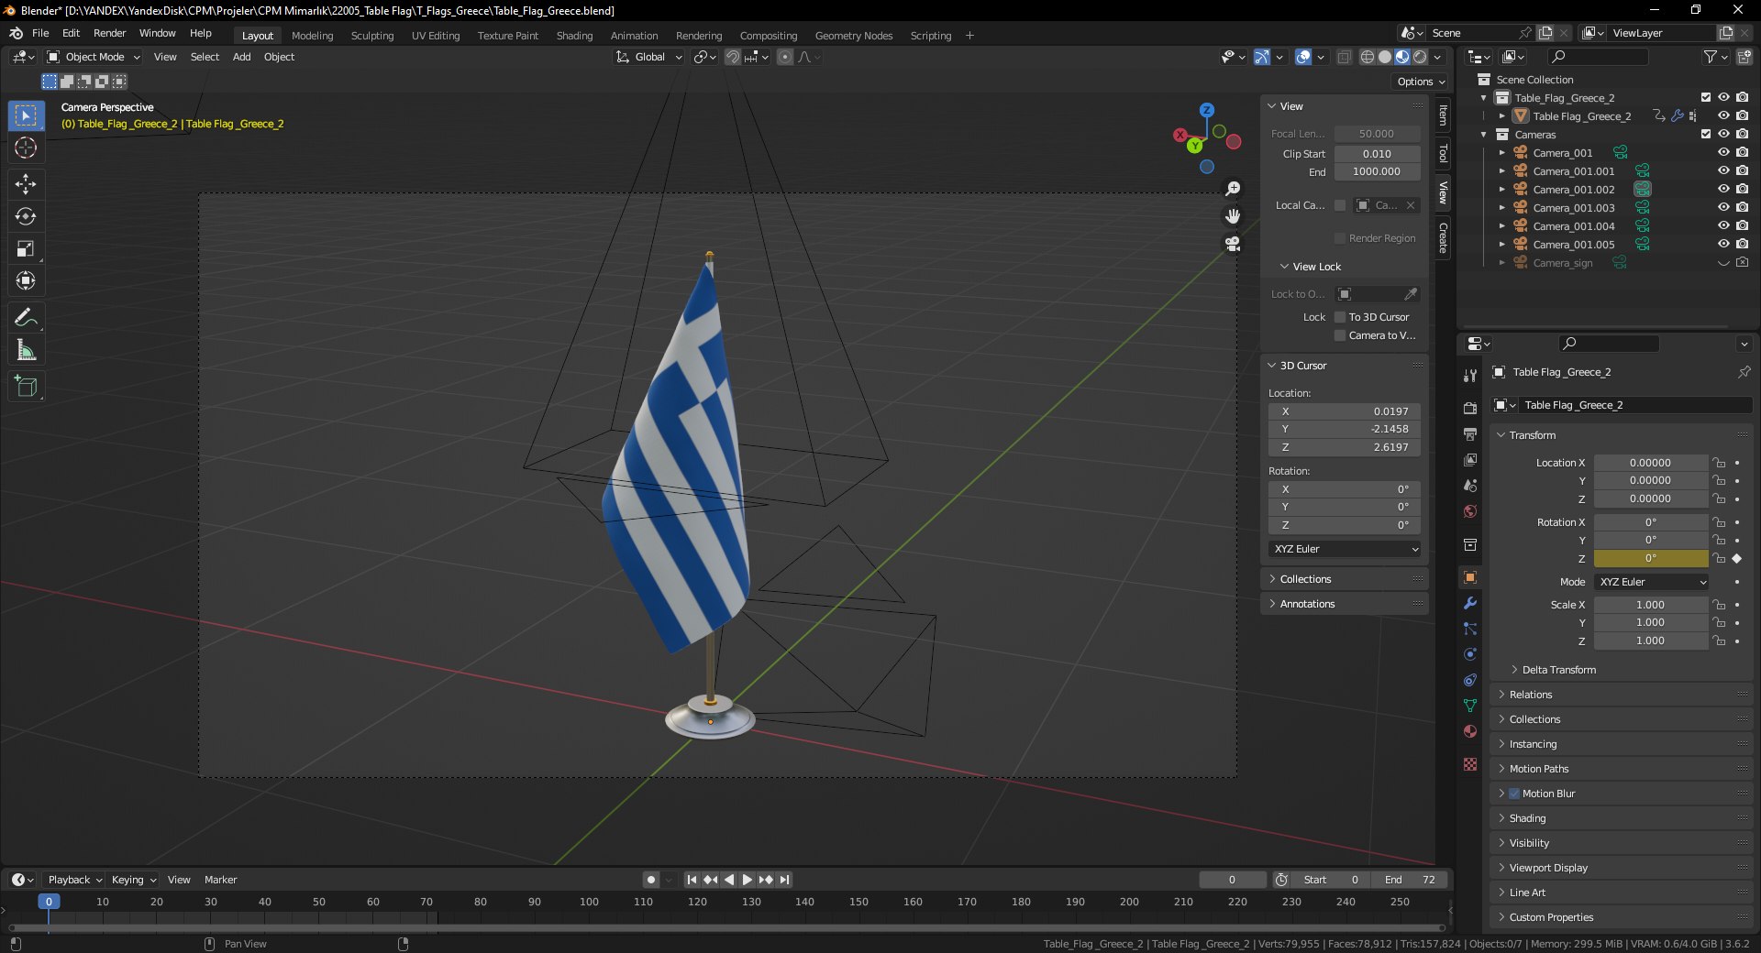The image size is (1761, 953).
Task: Click the Clip Start value field
Action: [1377, 154]
